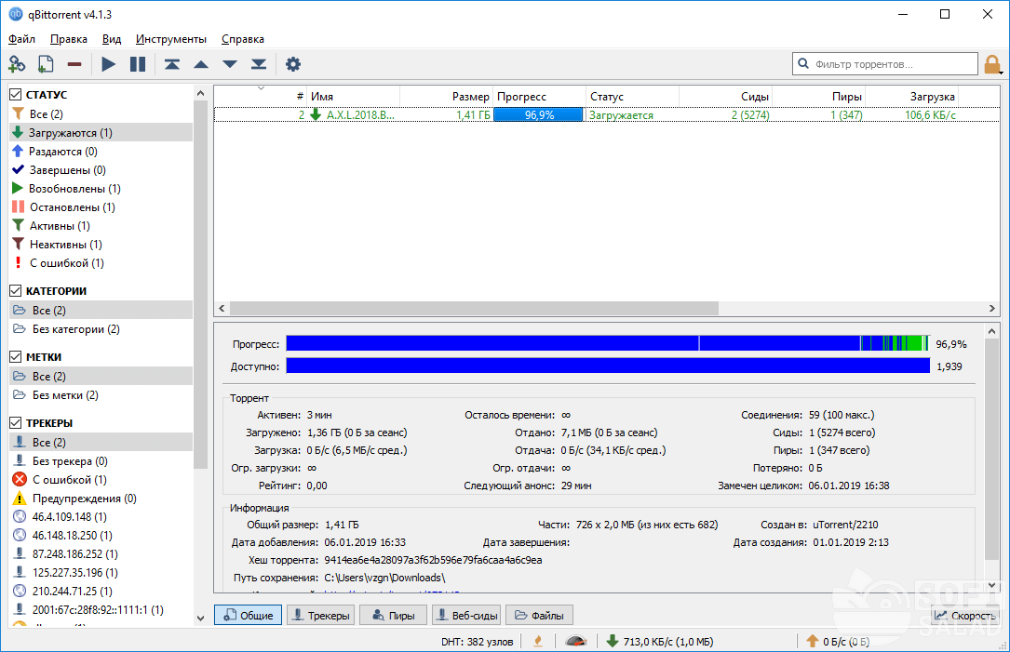Open settings via the gear icon
This screenshot has width=1010, height=652.
point(293,64)
